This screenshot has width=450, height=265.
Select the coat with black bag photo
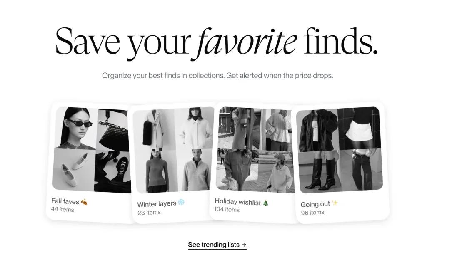(154, 130)
